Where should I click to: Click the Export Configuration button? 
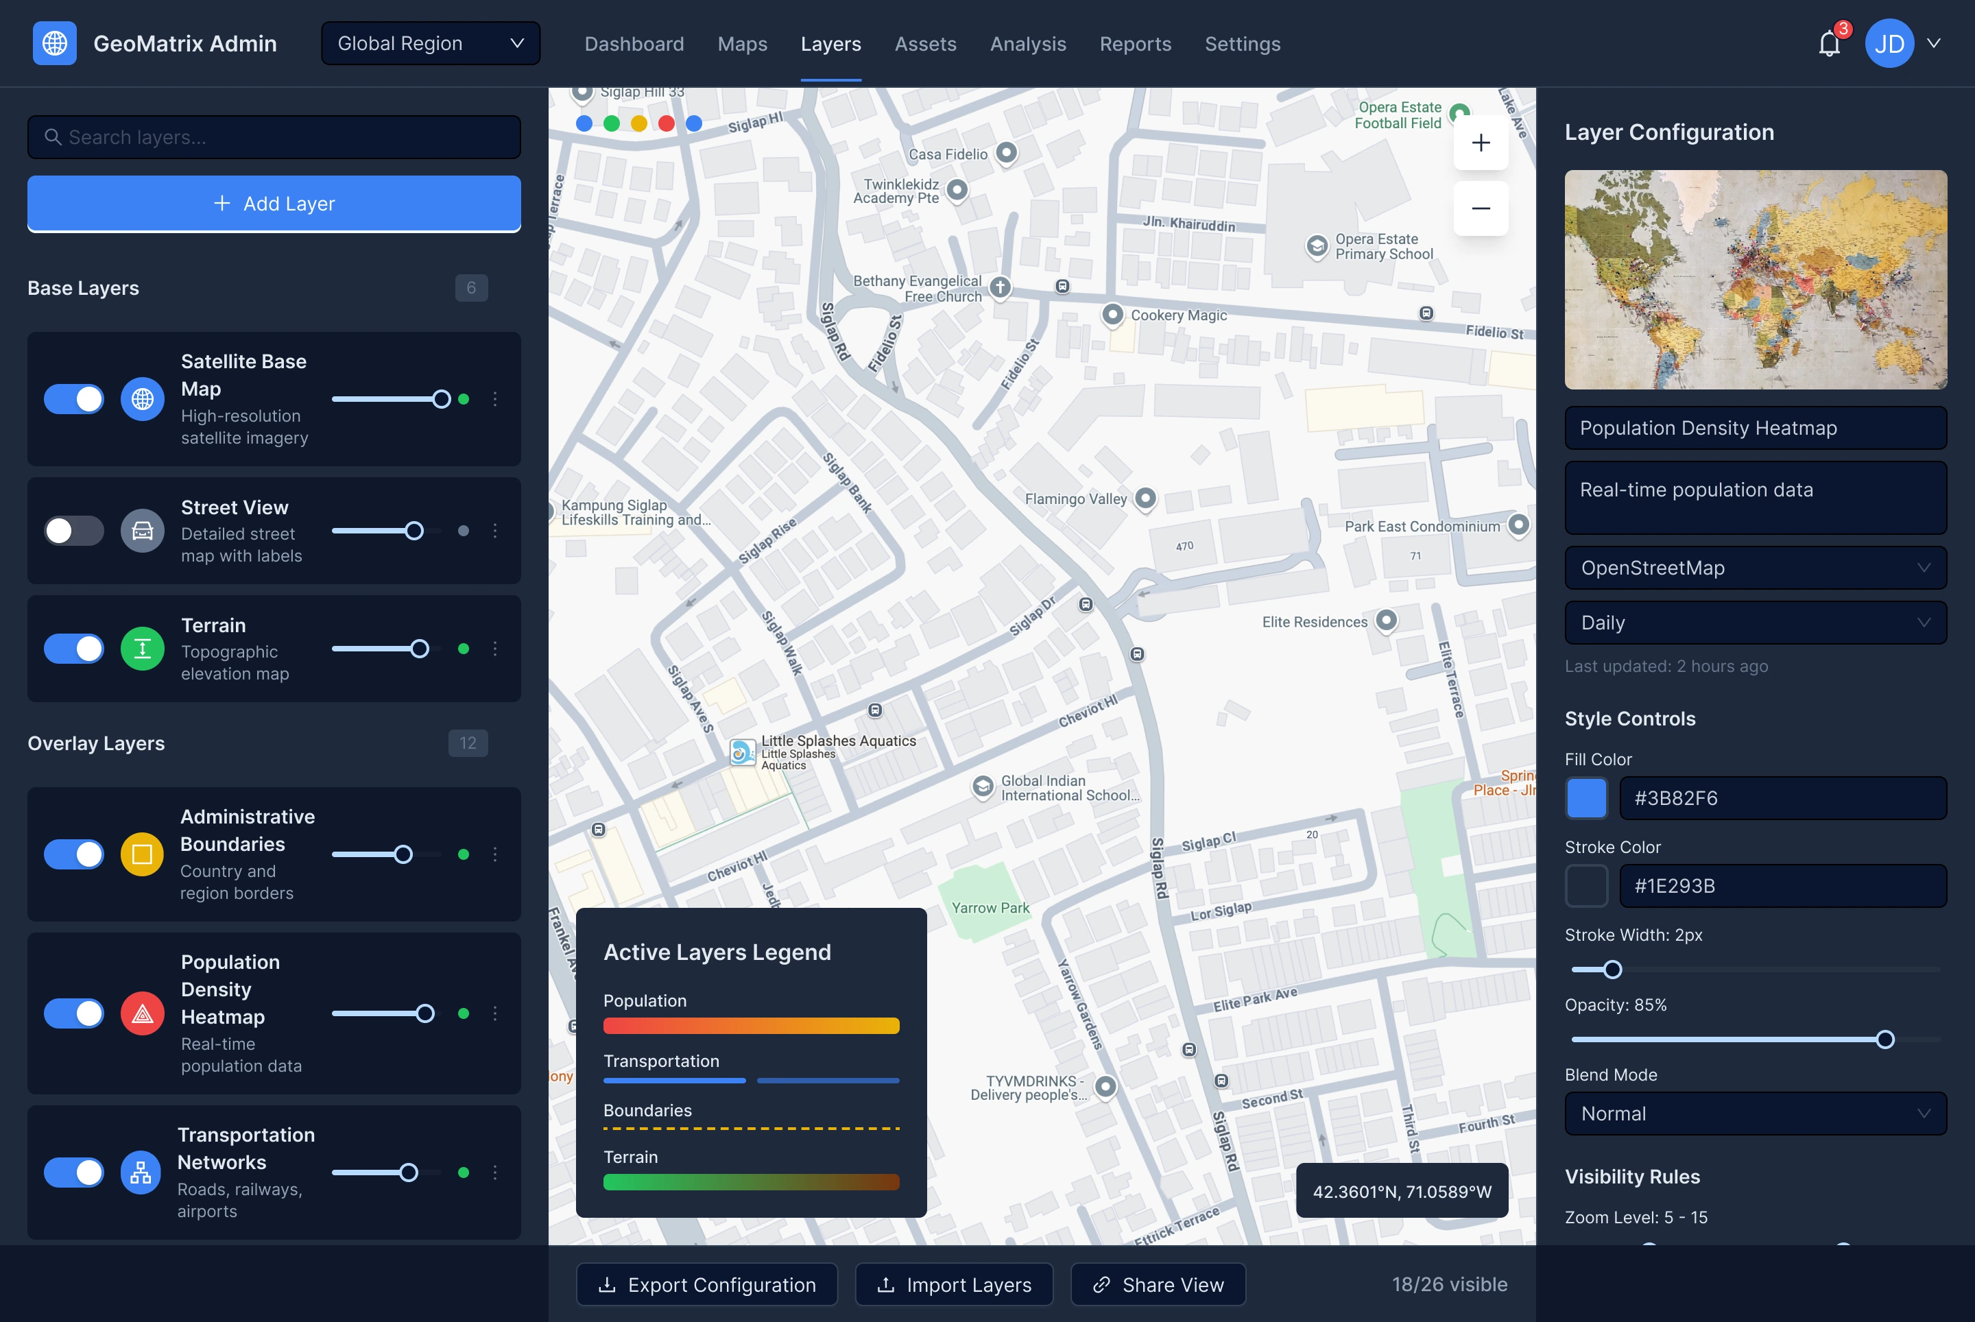707,1284
